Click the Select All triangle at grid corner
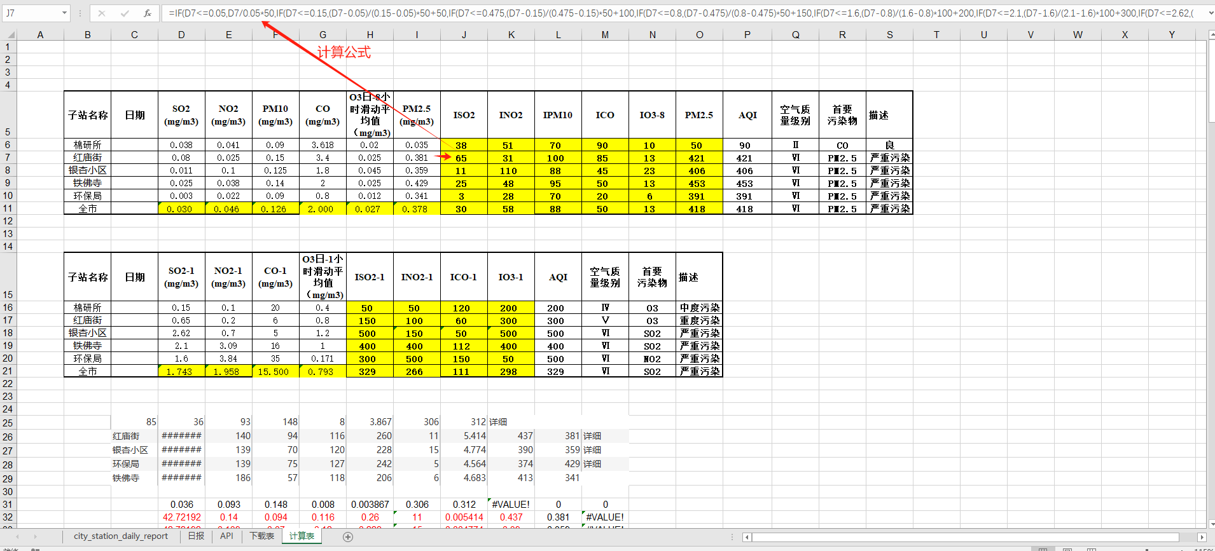The height and width of the screenshot is (551, 1215). [x=9, y=35]
